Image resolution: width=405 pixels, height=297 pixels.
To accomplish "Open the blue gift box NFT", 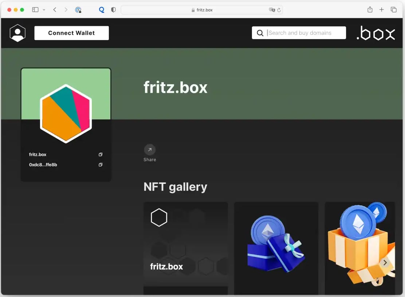I will pyautogui.click(x=276, y=244).
